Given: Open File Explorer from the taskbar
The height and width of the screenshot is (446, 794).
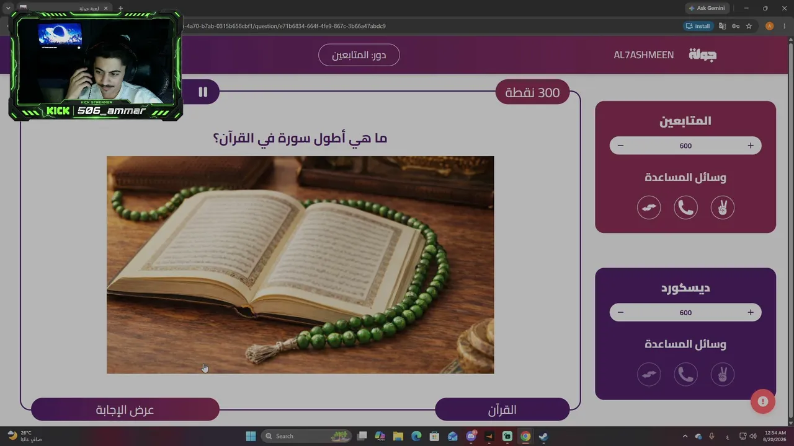Looking at the screenshot, I should tap(398, 436).
